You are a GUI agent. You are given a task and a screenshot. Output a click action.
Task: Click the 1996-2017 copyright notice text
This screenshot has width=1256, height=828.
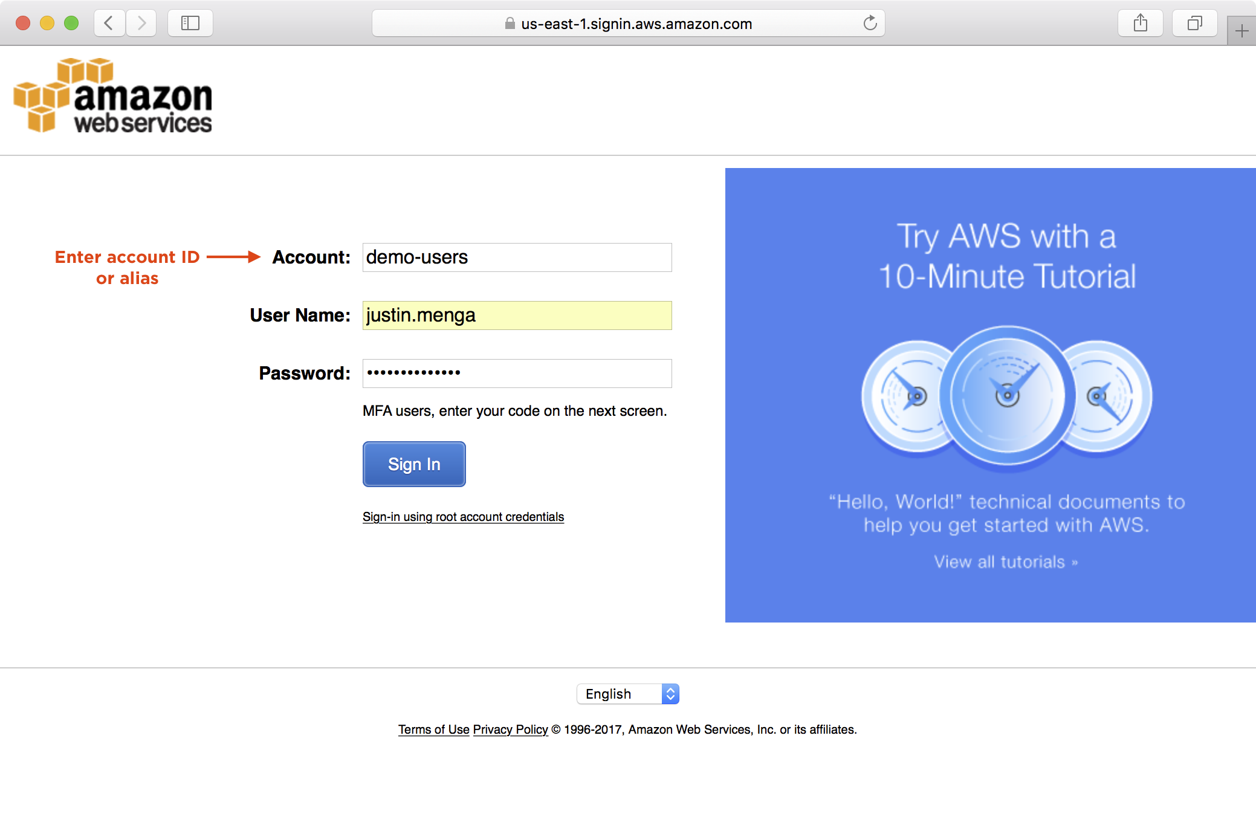click(704, 729)
